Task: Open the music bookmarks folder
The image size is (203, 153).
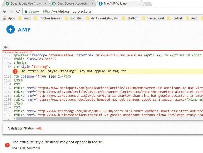Action: tap(25, 18)
